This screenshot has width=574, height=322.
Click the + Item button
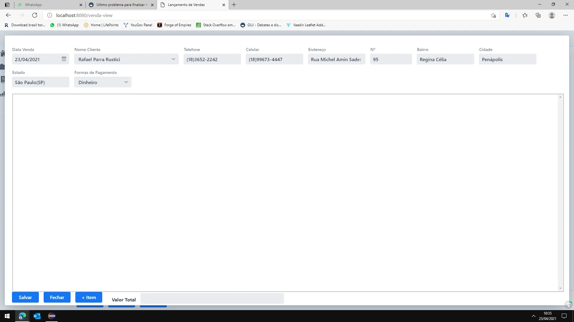click(x=89, y=297)
